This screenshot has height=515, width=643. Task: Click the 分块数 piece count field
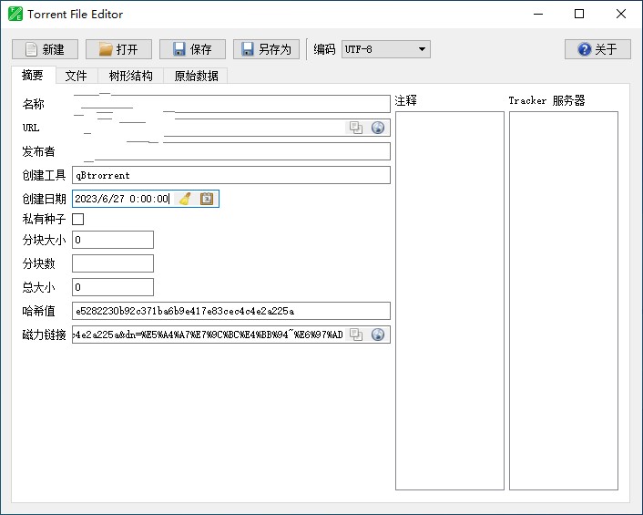113,263
